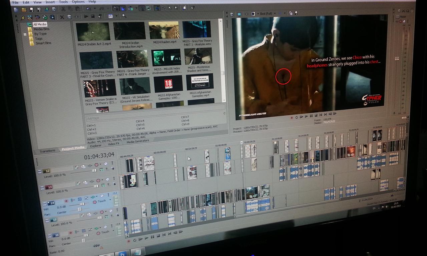
Task: Click the track 12 number badge
Action: pyautogui.click(x=46, y=171)
